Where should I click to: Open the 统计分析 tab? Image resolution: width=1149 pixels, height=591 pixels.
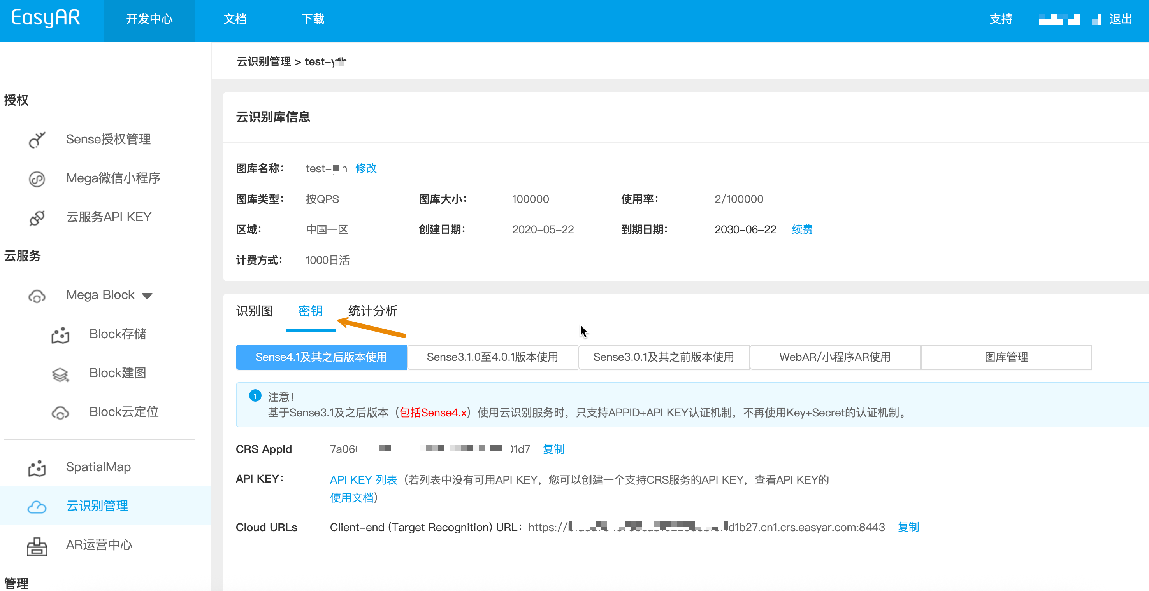click(x=372, y=311)
